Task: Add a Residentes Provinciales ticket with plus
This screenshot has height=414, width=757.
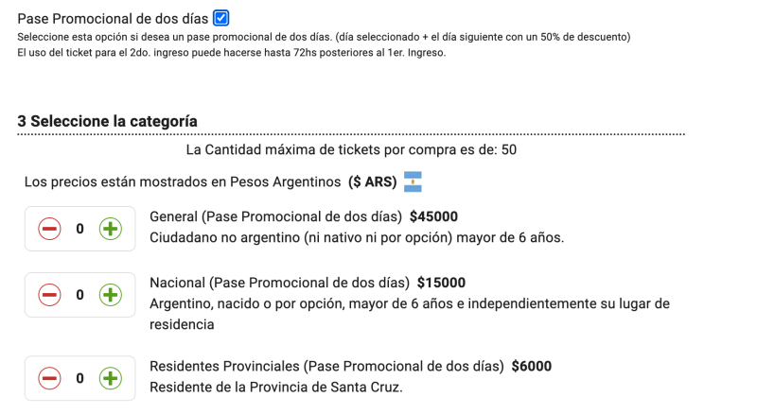Action: [x=111, y=378]
